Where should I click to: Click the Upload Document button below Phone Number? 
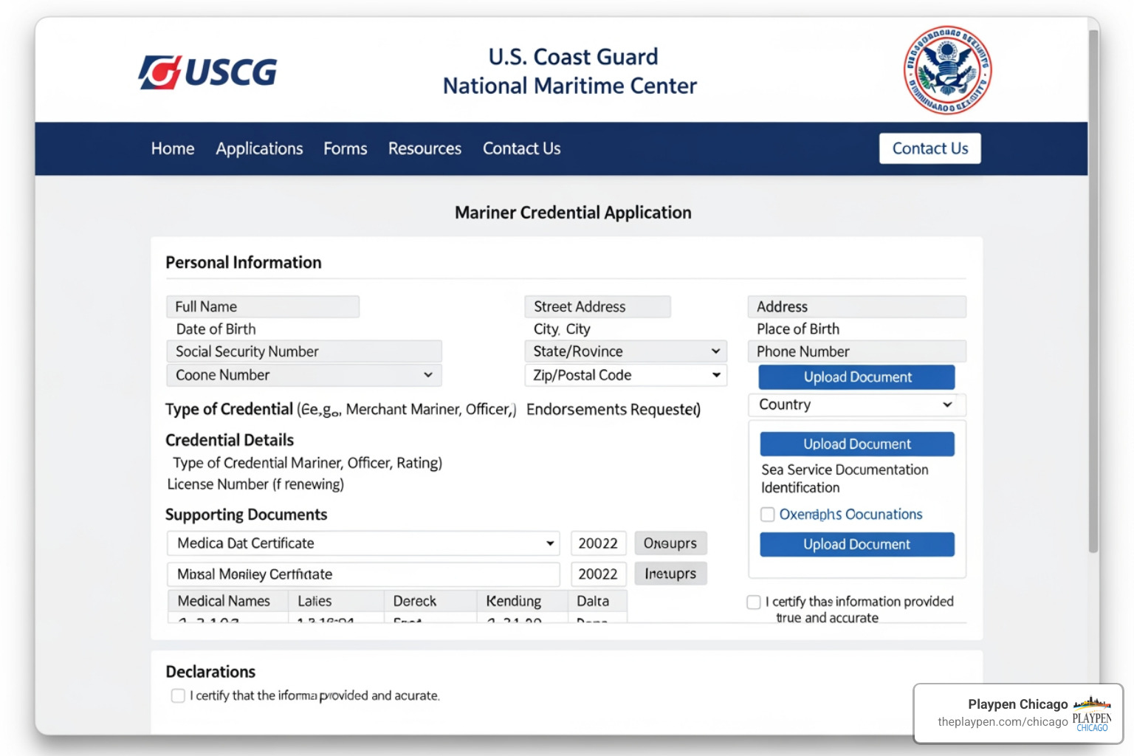pos(856,377)
